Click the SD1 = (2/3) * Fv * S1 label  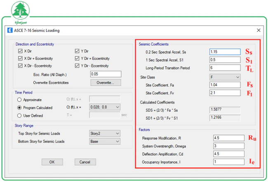(x=162, y=118)
